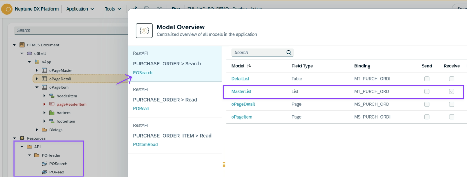Expand the oPageDetail tree node
The width and height of the screenshot is (467, 177).
pos(37,79)
